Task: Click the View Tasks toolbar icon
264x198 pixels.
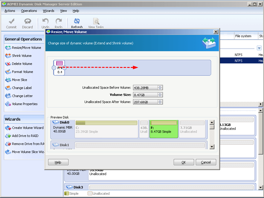Action: [x=96, y=21]
